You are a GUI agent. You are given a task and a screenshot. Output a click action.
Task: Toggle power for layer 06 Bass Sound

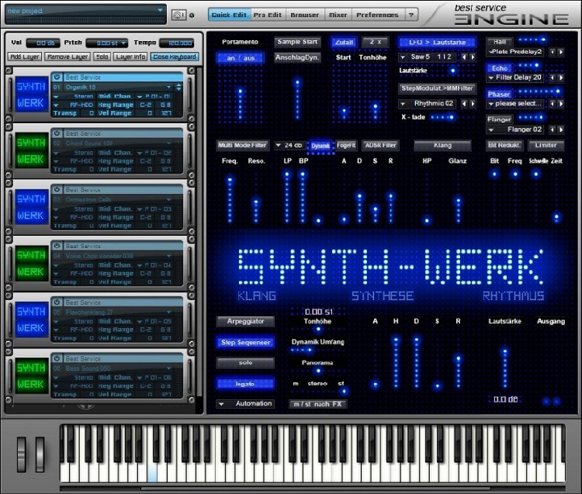coord(57,358)
